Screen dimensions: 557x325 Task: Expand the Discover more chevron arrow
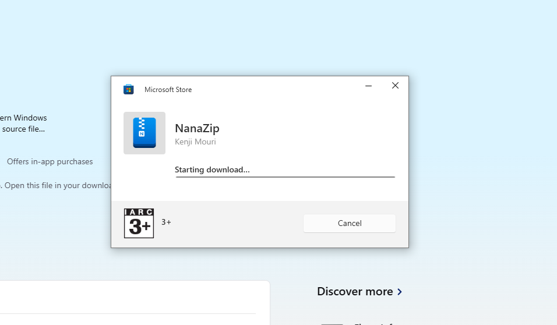400,292
